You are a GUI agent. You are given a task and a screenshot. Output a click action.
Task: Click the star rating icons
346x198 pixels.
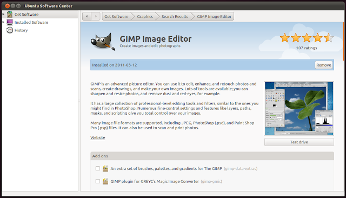click(307, 38)
